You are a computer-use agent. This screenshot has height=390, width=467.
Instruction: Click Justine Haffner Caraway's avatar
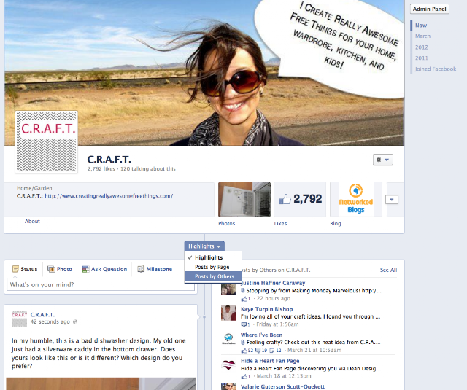click(228, 288)
